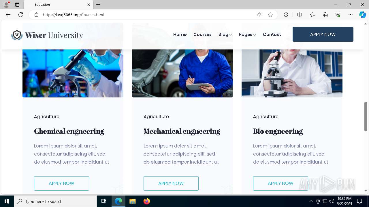Select the Education browser tab
Image resolution: width=369 pixels, height=207 pixels.
pyautogui.click(x=59, y=5)
